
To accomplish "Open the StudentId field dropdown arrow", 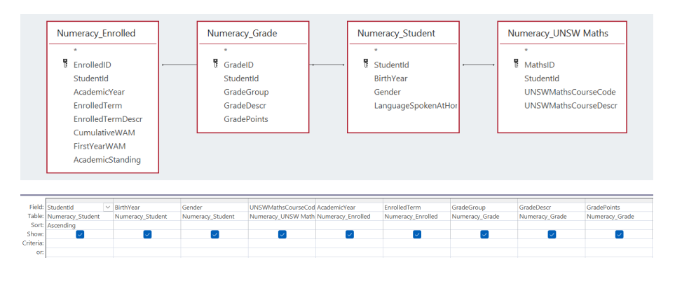I will coord(107,208).
